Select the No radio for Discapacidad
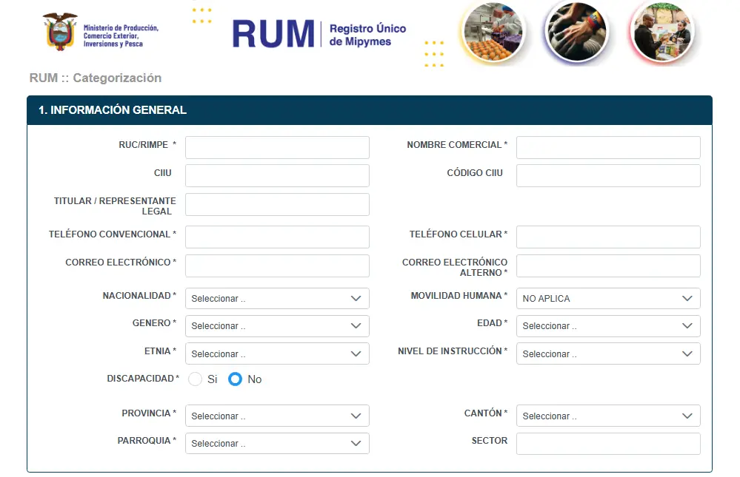 [x=236, y=379]
